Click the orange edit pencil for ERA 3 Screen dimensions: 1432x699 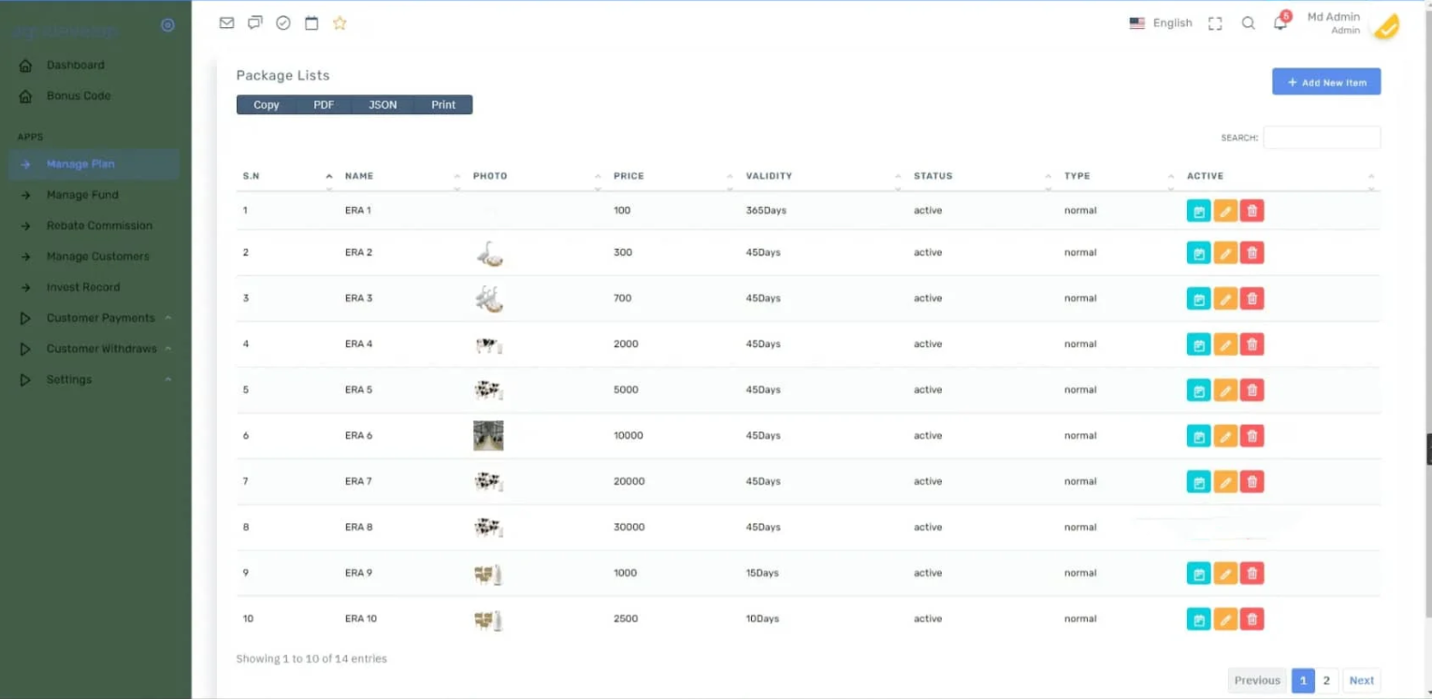click(x=1225, y=299)
